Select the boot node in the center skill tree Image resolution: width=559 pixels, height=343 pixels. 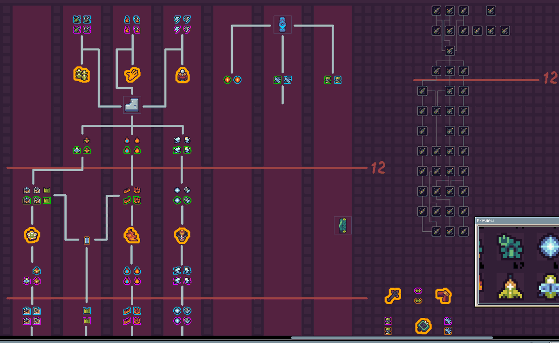coord(132,105)
